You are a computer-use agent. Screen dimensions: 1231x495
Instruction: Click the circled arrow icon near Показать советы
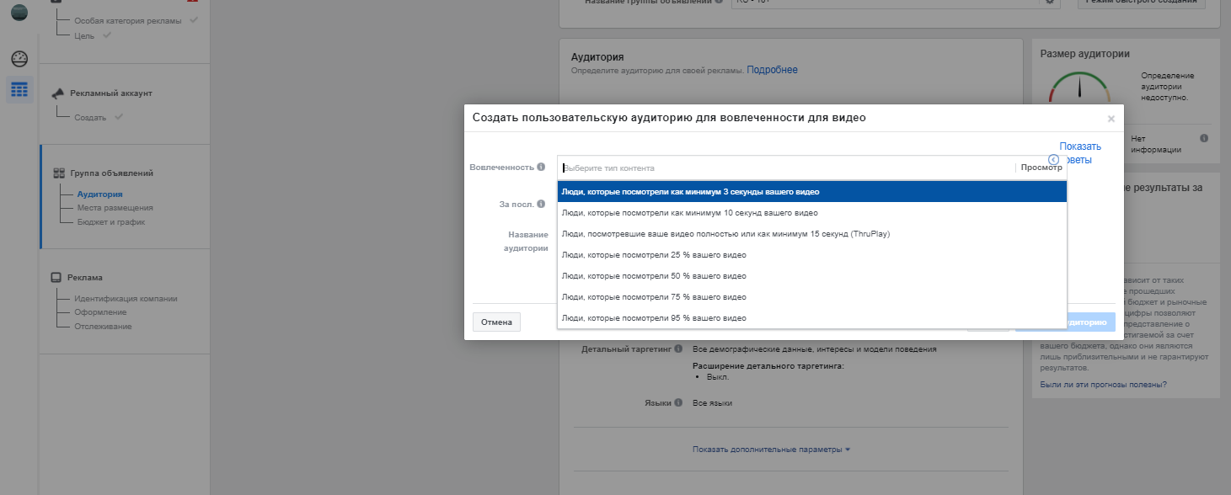1053,159
